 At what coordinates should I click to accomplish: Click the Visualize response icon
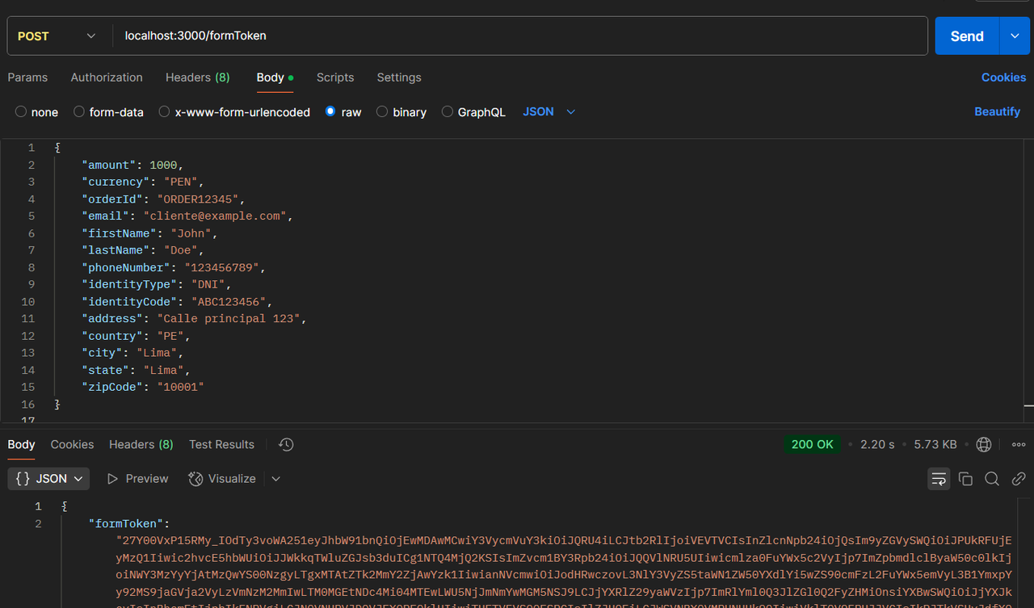pyautogui.click(x=222, y=478)
